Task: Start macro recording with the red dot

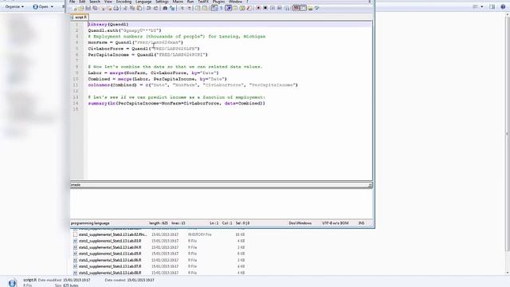Action: pyautogui.click(x=258, y=8)
